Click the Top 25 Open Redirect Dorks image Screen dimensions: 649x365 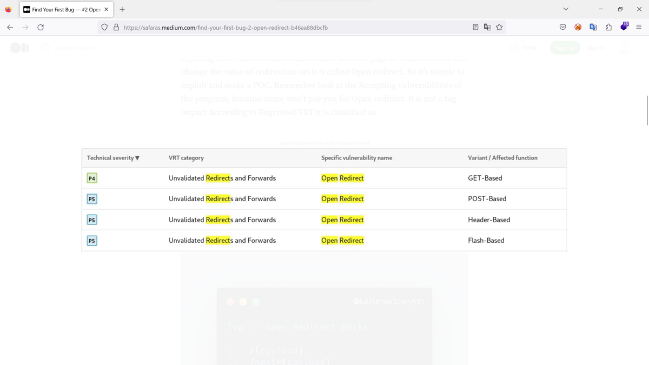(x=325, y=308)
